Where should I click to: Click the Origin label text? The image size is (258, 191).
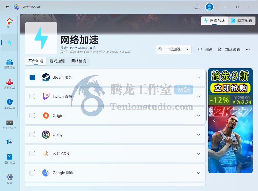[58, 116]
